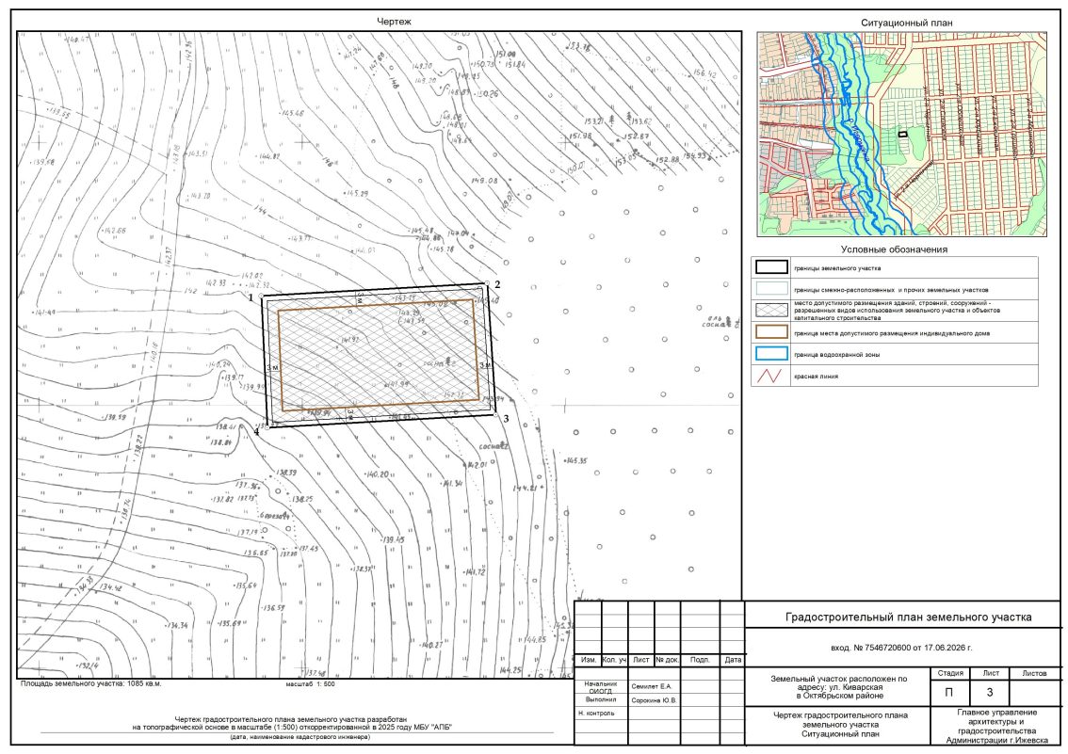Click the cross-hatched permitted placement legend symbol
Image resolution: width=1068 pixels, height=754 pixels.
tap(771, 311)
